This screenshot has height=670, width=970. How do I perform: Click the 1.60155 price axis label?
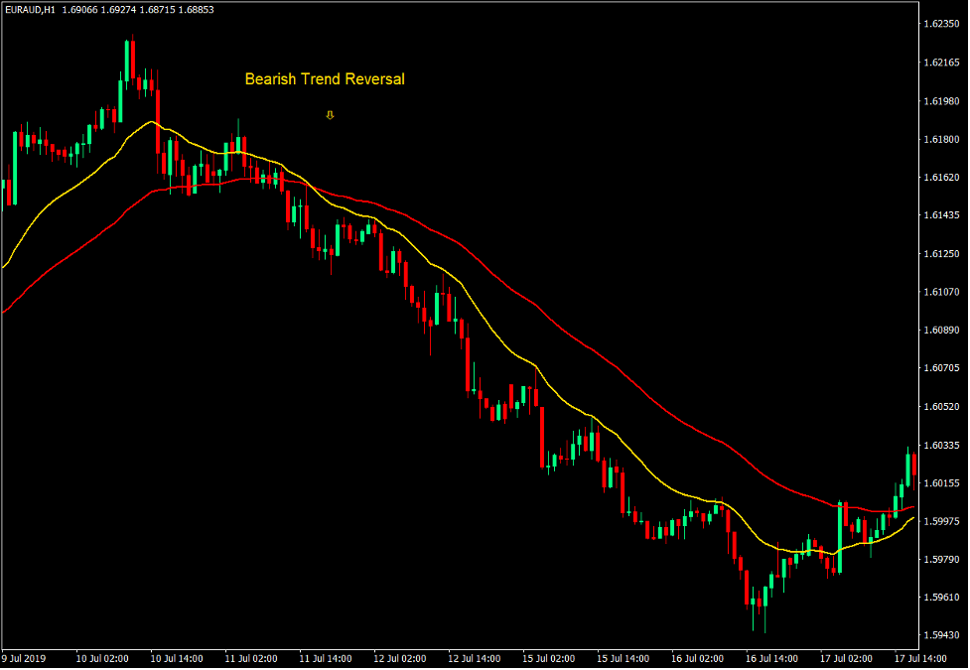coord(940,483)
